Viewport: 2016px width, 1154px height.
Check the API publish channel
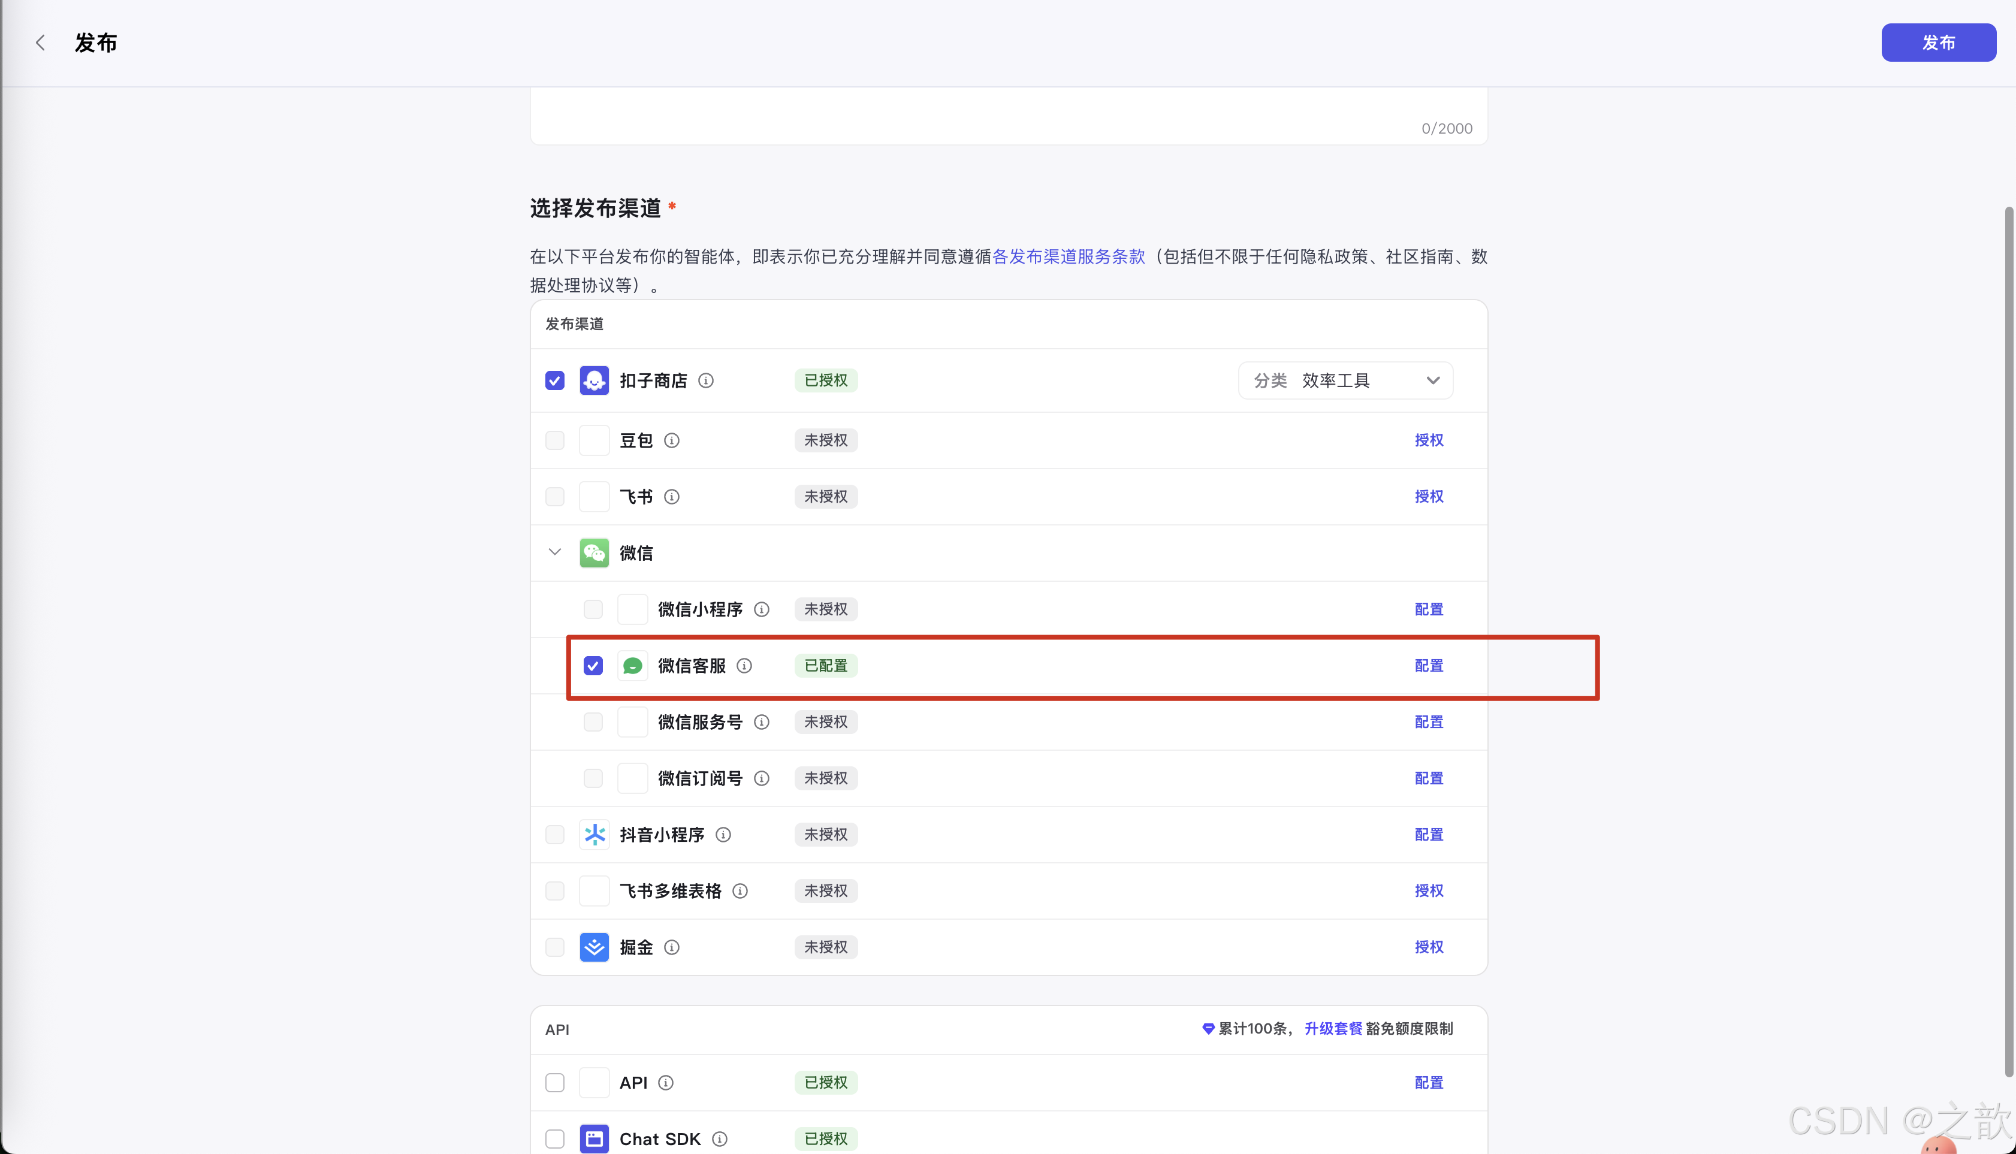coord(554,1082)
